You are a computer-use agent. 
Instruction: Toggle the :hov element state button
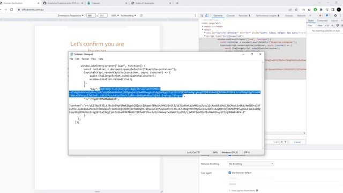[320, 26]
